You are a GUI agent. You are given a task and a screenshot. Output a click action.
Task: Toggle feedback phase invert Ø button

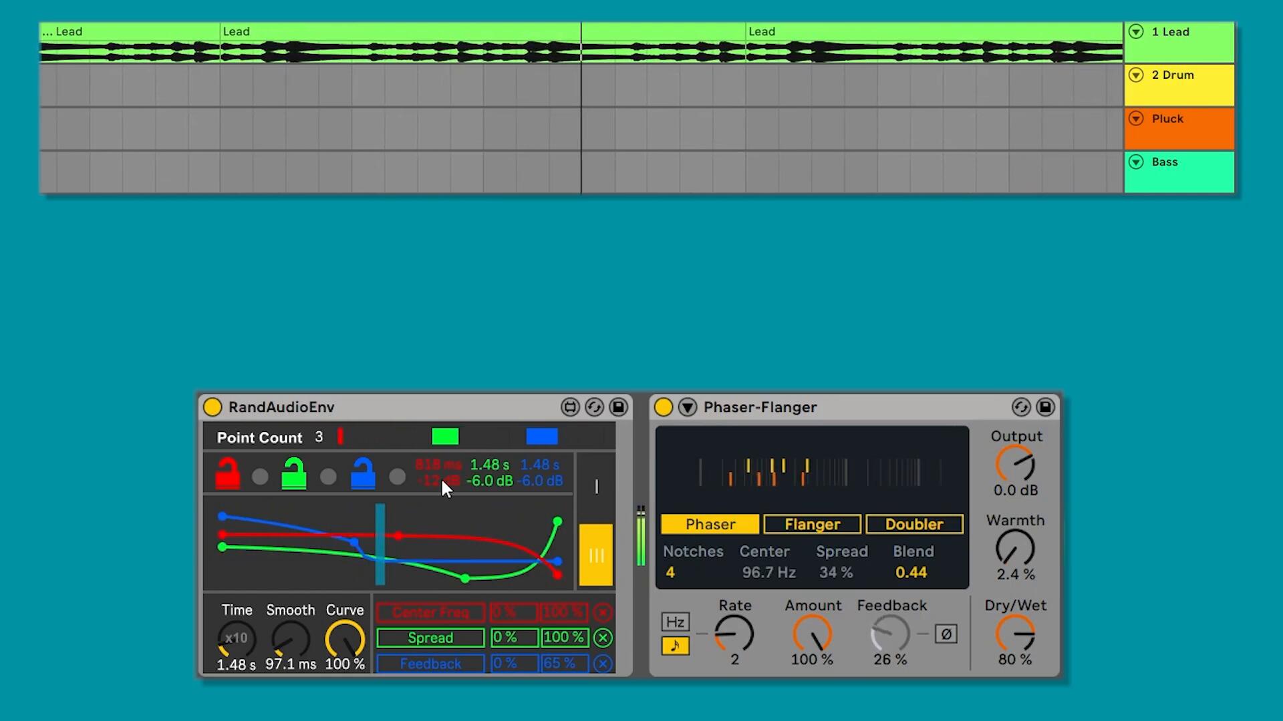pyautogui.click(x=946, y=634)
